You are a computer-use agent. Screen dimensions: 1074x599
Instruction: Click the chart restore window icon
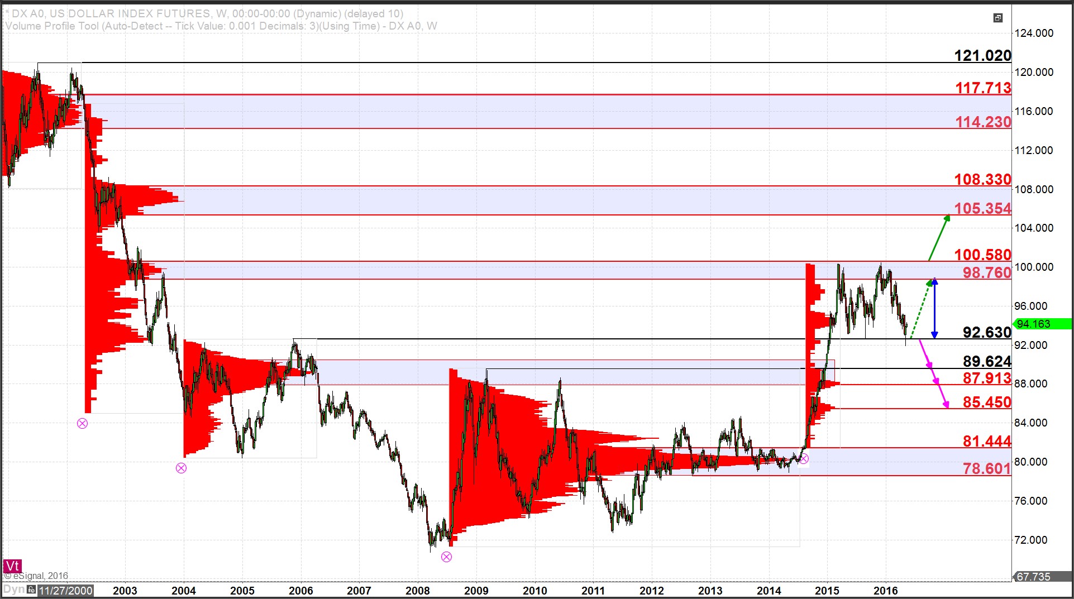click(x=997, y=18)
